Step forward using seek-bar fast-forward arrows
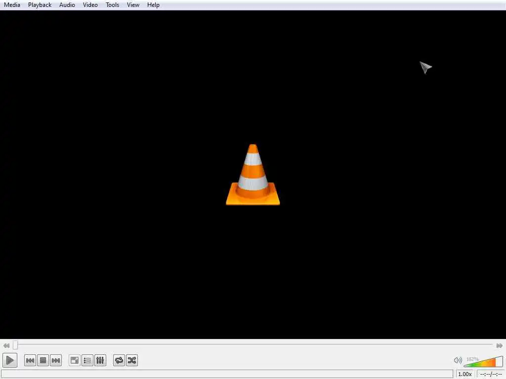506x379 pixels. coord(499,345)
